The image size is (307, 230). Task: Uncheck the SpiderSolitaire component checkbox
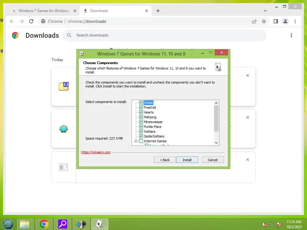(141, 136)
